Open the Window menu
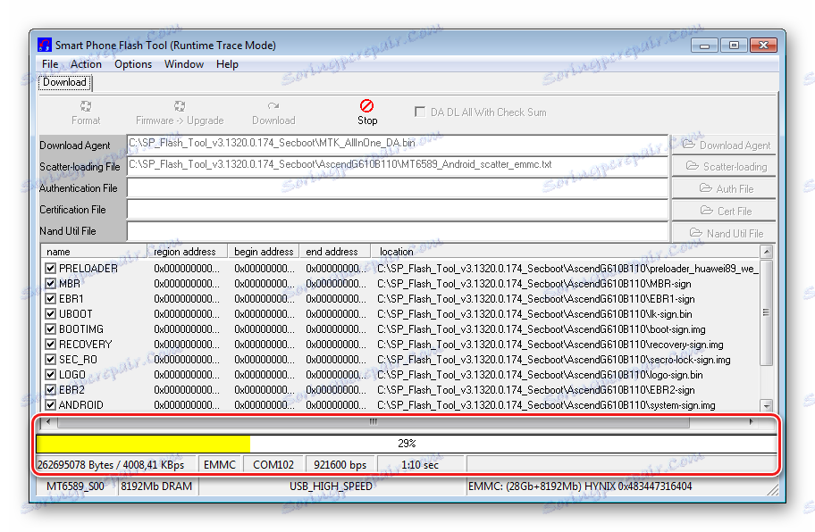 click(184, 64)
